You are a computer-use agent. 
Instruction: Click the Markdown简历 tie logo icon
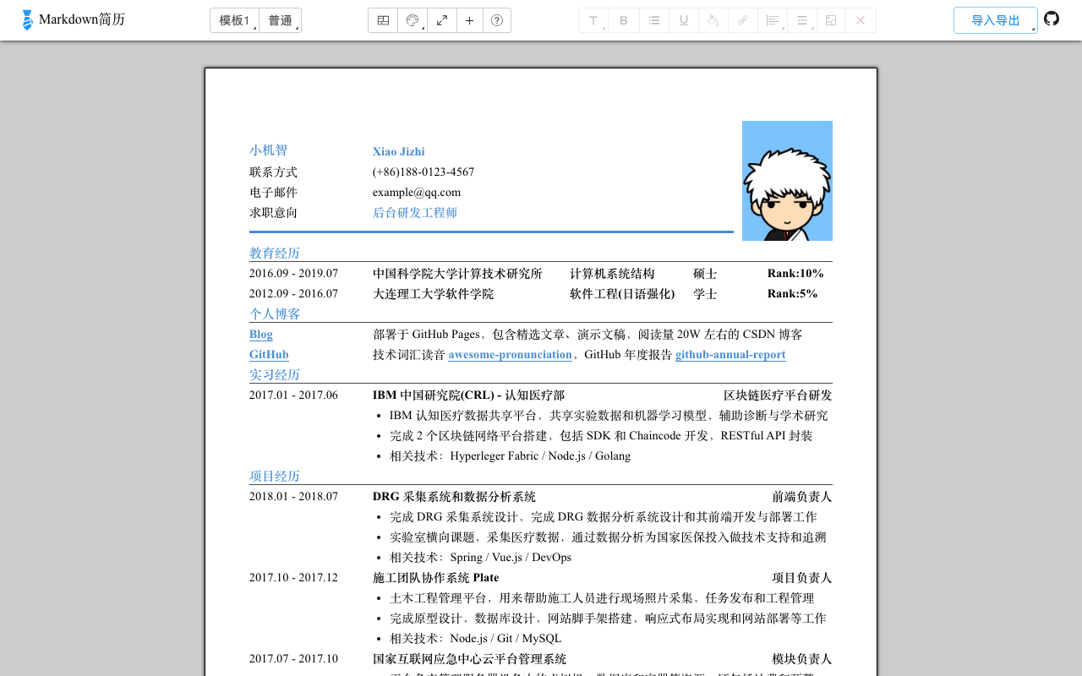click(x=27, y=20)
